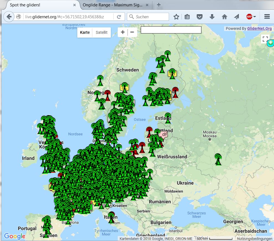The width and height of the screenshot is (274, 241).
Task: Click the Georgien country label
Action: pos(233,222)
